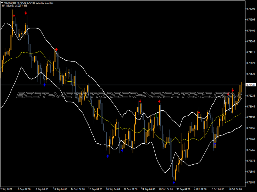Click the second red sell arrow near 7 Sep
The width and height of the screenshot is (257, 192).
pyautogui.click(x=26, y=13)
